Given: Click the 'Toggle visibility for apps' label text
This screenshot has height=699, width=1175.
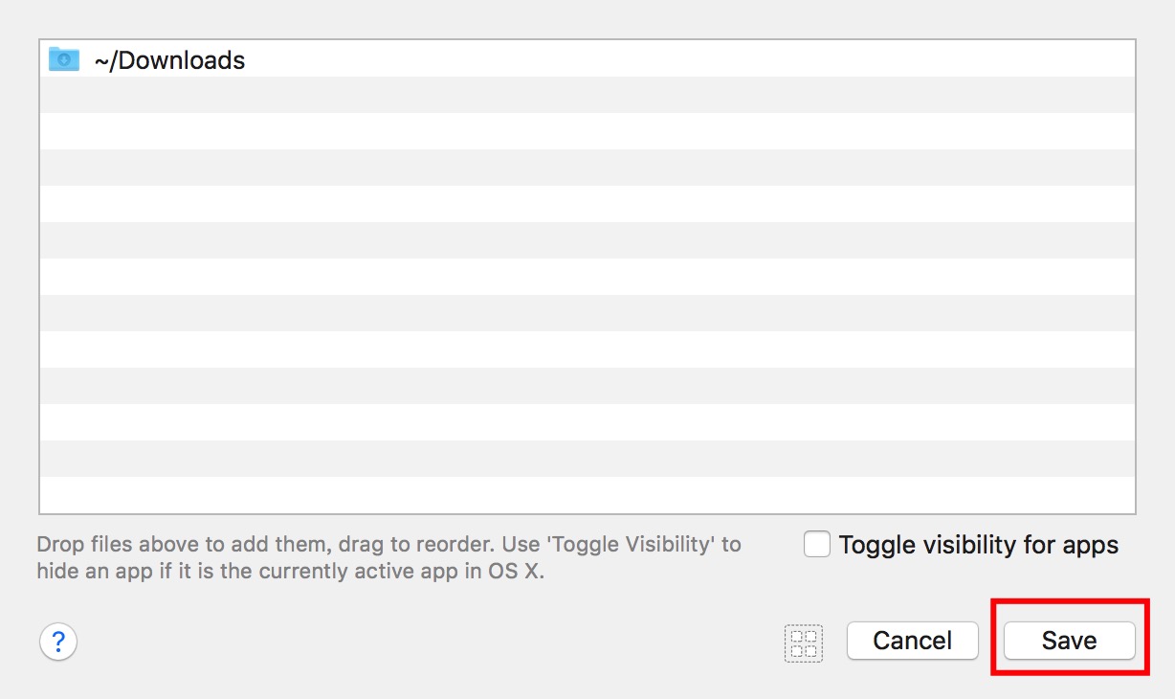Looking at the screenshot, I should (978, 545).
